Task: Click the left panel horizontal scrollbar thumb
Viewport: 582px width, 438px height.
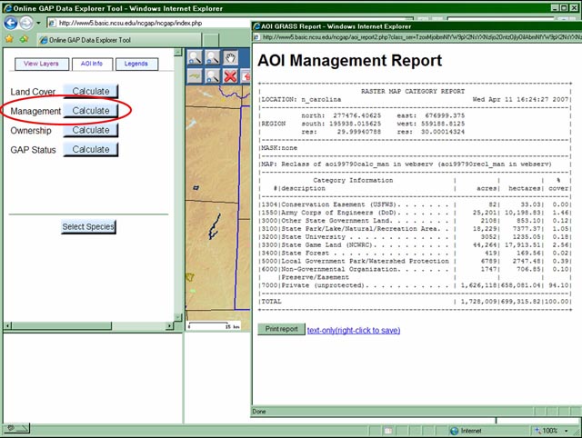Action: coord(62,326)
